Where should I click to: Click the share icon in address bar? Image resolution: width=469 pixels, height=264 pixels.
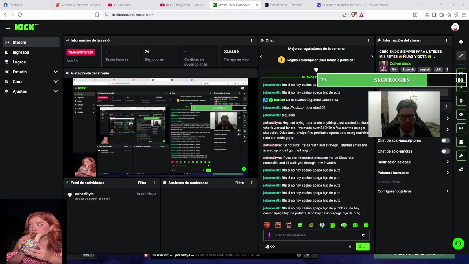coord(344,15)
